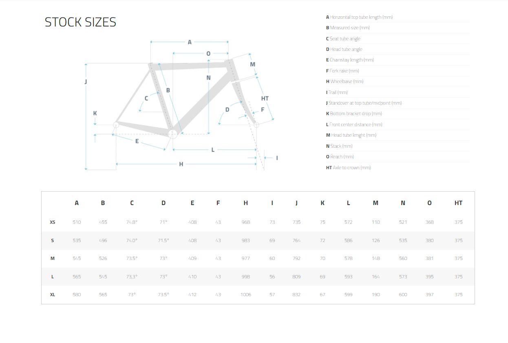Select the 74.8° seat angle cell

point(132,222)
